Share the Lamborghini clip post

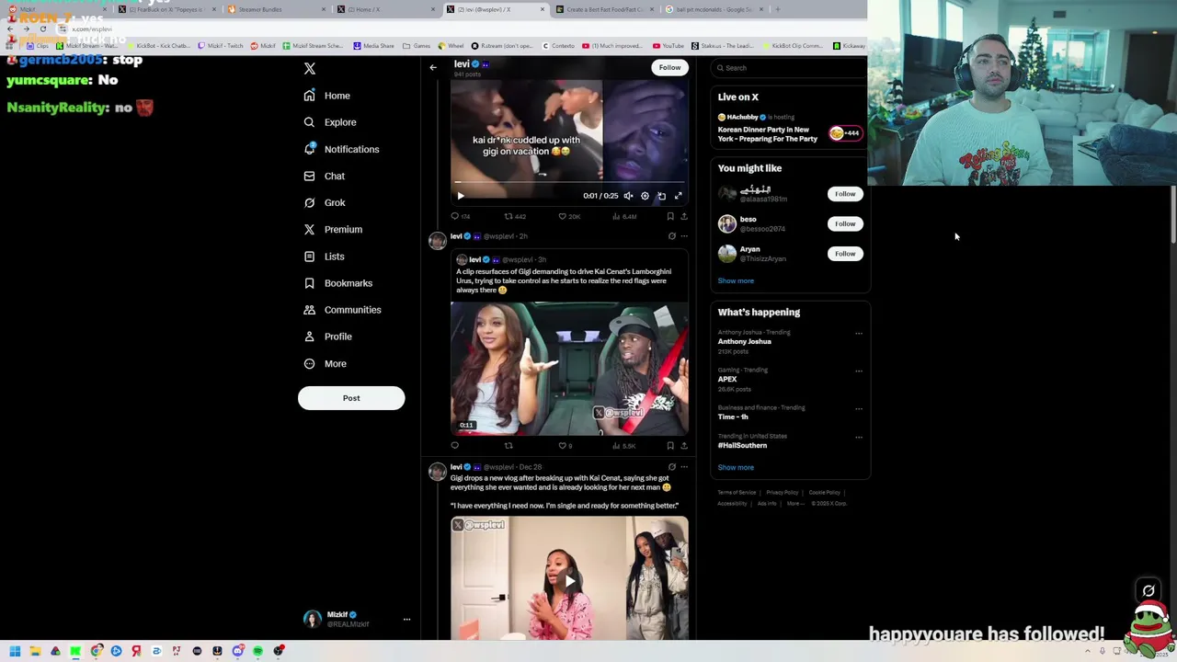(683, 446)
